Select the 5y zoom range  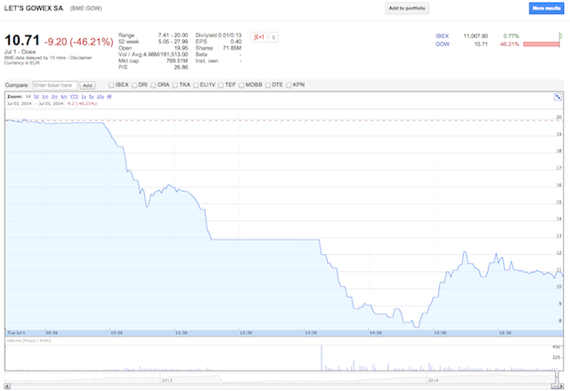[x=91, y=97]
